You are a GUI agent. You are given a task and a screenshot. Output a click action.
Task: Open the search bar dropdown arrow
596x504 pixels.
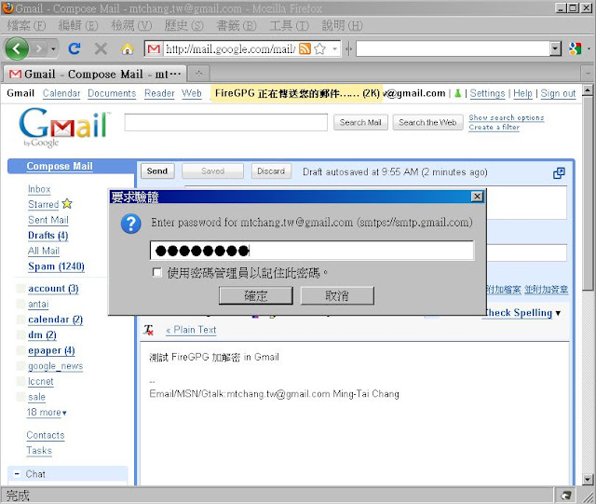pos(556,48)
